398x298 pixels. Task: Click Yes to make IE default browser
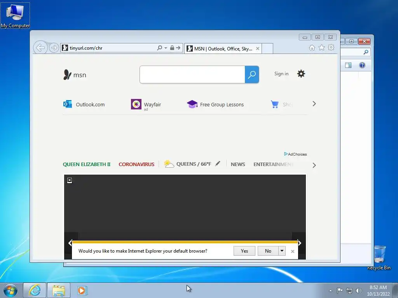[244, 251]
